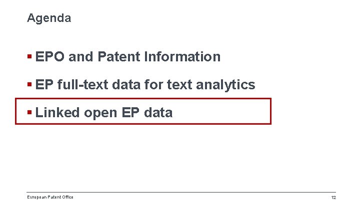Image resolution: width=360 pixels, height=202 pixels.
Task: Click the word "Office" in the footer
Action: point(67,197)
